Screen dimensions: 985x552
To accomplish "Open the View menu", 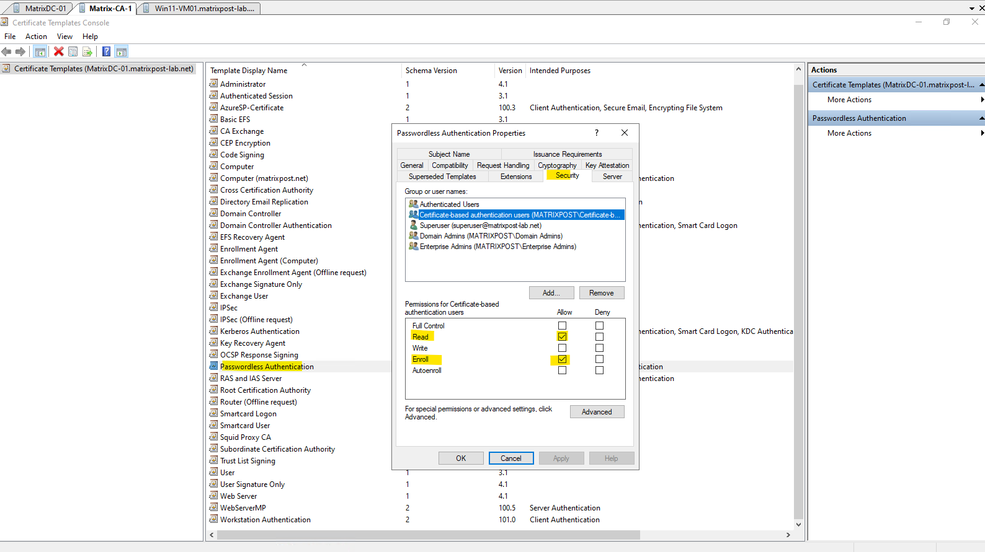I will tap(65, 37).
